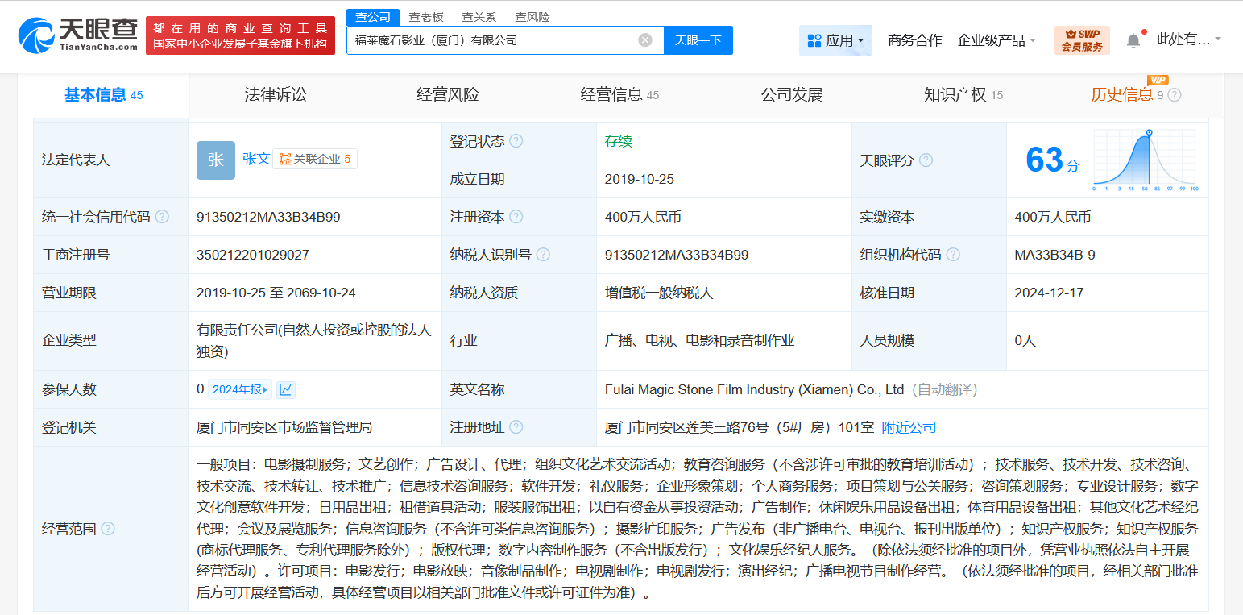Click the TianYanCha logo
The width and height of the screenshot is (1243, 615).
tap(77, 35)
